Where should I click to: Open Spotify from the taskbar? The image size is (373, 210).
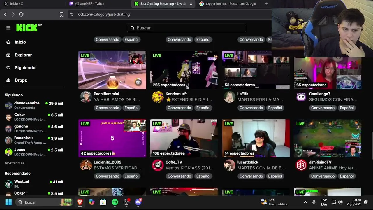click(115, 202)
